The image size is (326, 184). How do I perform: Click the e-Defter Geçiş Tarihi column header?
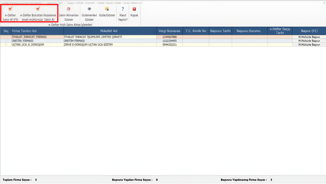(280, 31)
